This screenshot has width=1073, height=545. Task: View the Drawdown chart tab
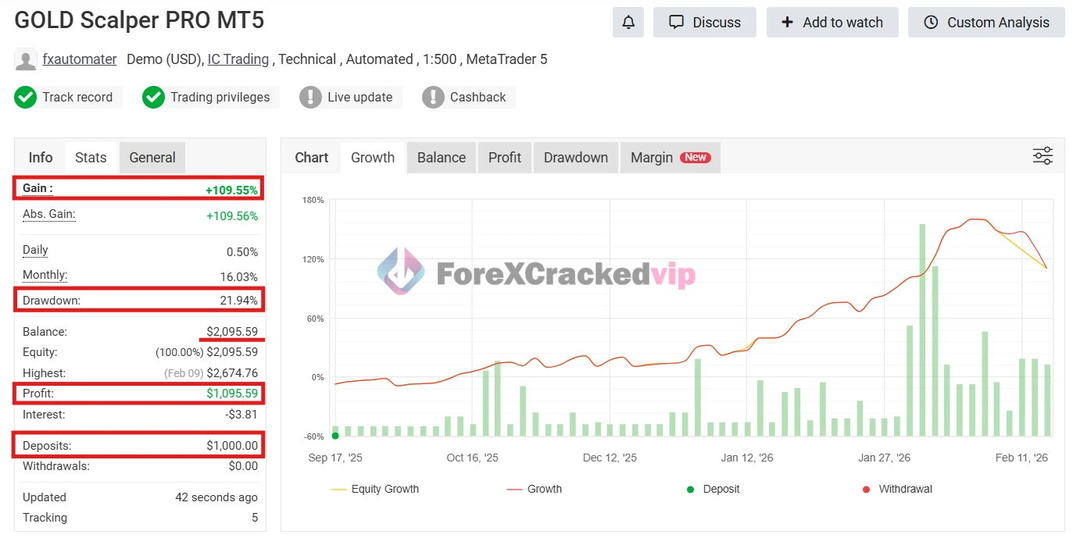click(575, 157)
